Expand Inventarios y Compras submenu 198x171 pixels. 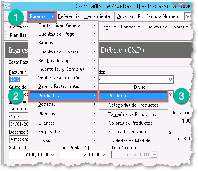click(63, 69)
